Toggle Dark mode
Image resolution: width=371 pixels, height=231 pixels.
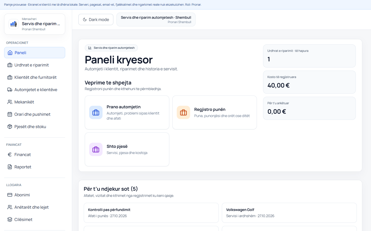[x=96, y=20]
